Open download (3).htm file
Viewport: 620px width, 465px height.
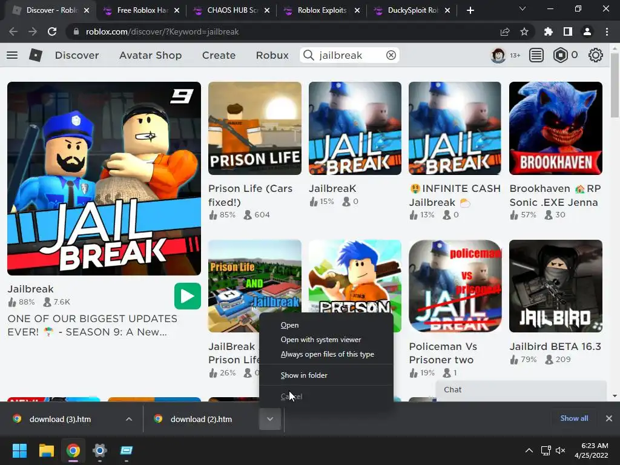pos(60,419)
